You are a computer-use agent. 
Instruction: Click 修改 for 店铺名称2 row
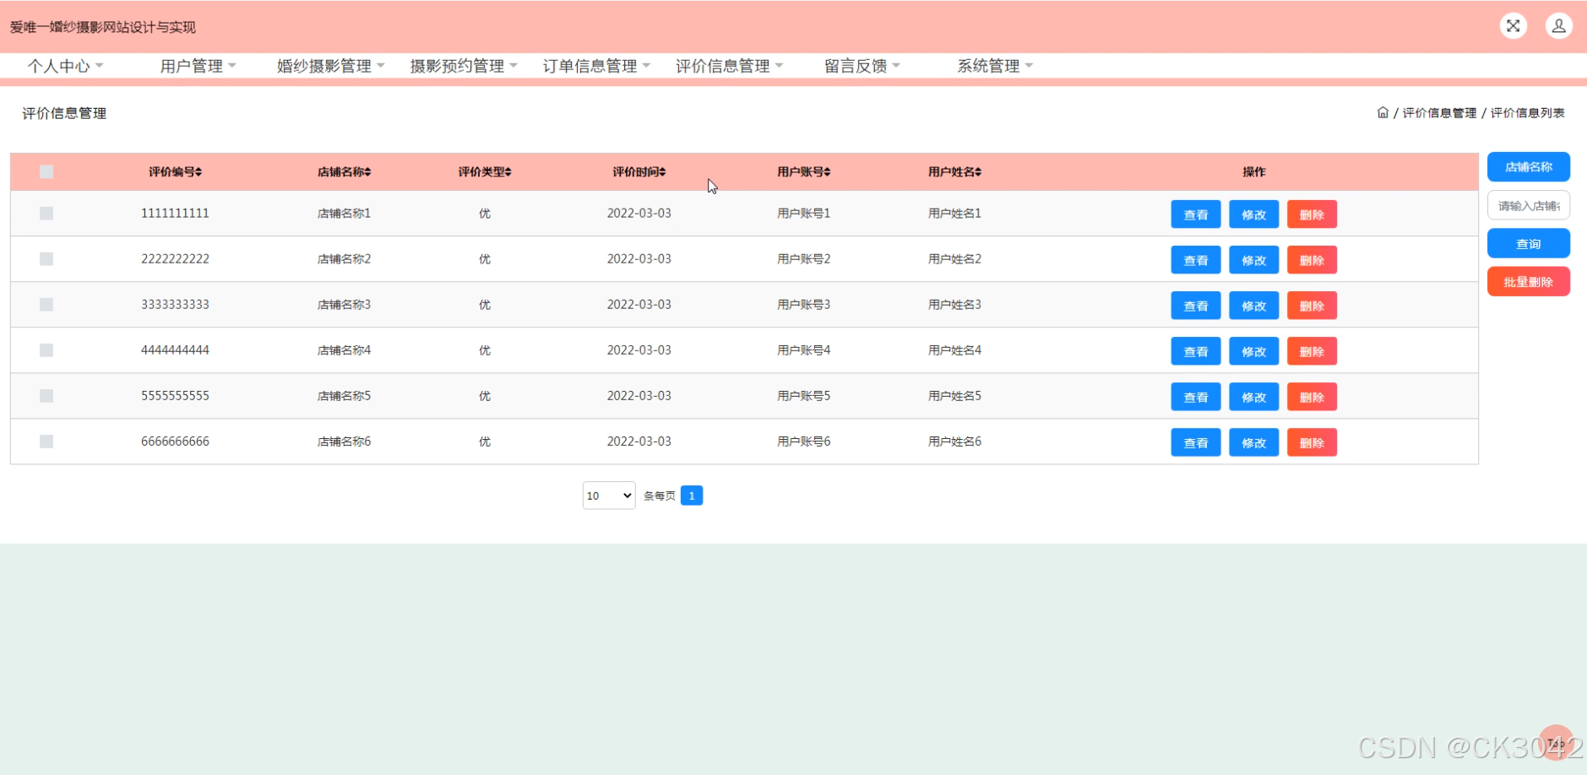pyautogui.click(x=1253, y=260)
